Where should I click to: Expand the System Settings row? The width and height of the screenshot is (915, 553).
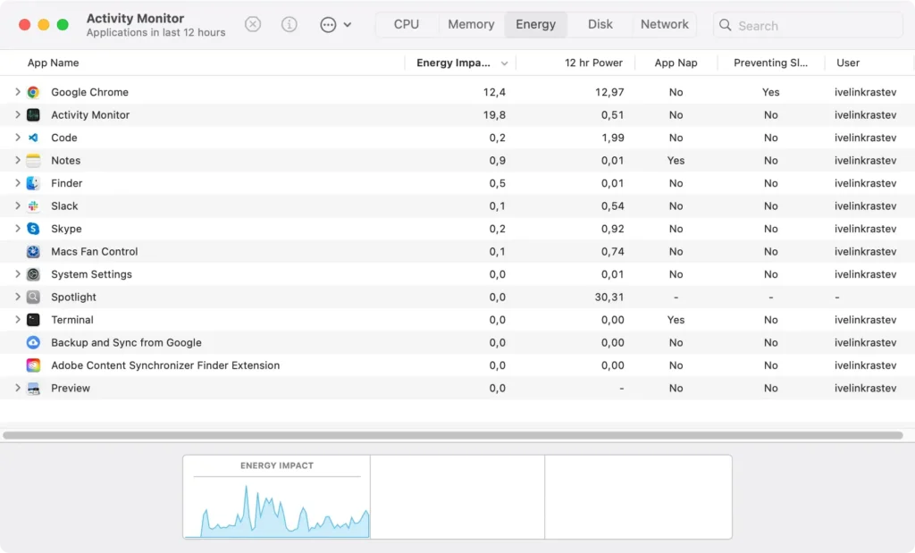(x=18, y=273)
